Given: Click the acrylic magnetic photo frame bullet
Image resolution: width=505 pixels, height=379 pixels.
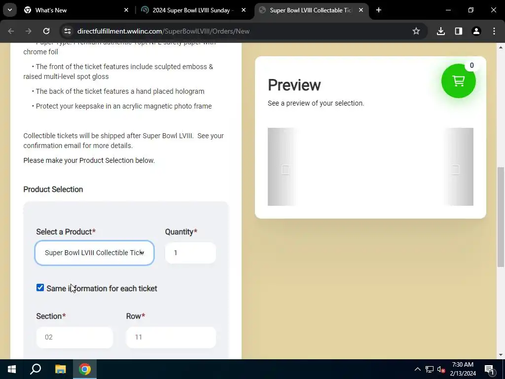Looking at the screenshot, I should point(124,106).
